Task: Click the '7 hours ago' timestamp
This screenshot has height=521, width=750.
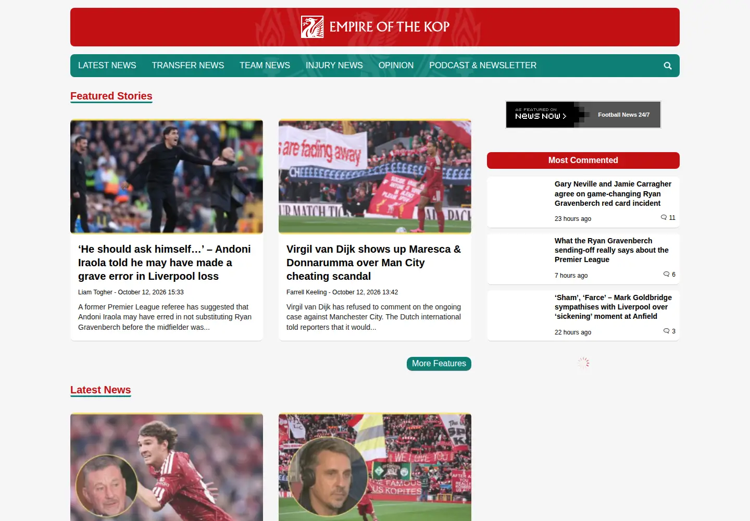Action: [x=571, y=276]
